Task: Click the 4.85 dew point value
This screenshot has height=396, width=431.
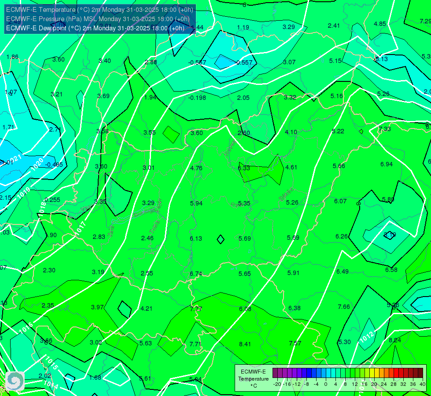Action: pos(380,24)
